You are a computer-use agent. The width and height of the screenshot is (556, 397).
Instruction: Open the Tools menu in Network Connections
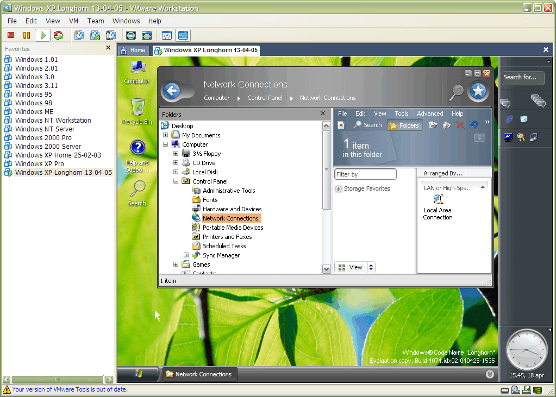point(402,114)
